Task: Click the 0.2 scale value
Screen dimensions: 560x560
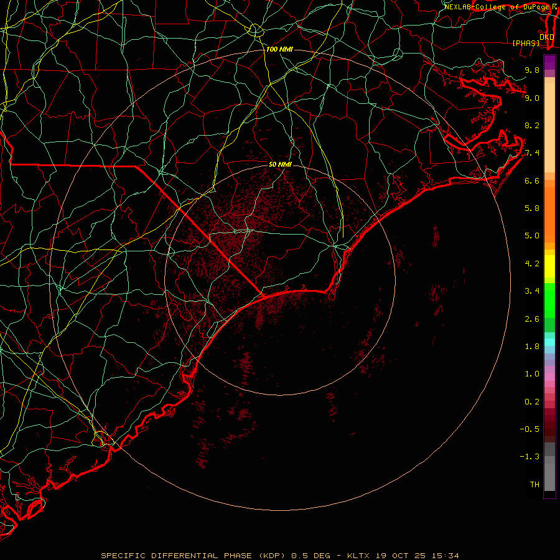Action: [532, 402]
